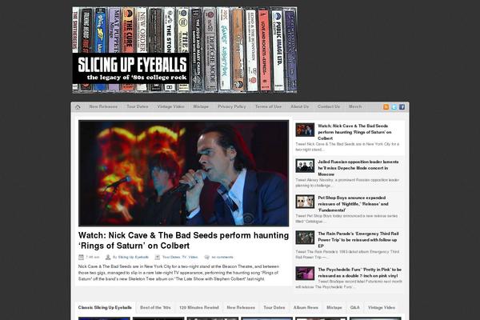Select the Classic Slicing Up Eyeballs tab
Image resolution: width=480 pixels, height=320 pixels.
coord(105,307)
